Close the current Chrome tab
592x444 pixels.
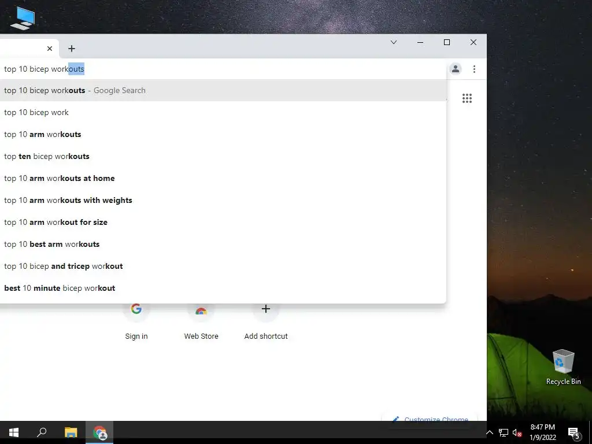pyautogui.click(x=50, y=49)
